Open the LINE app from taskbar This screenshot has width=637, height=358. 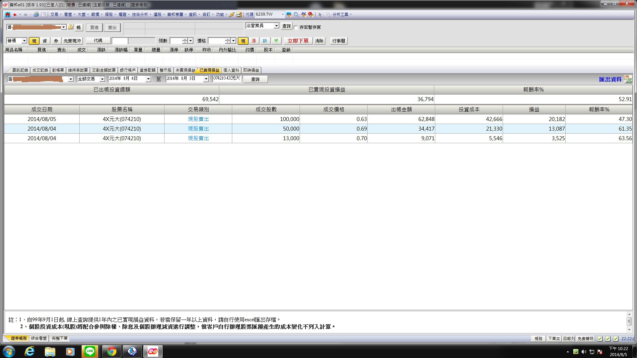coord(90,351)
